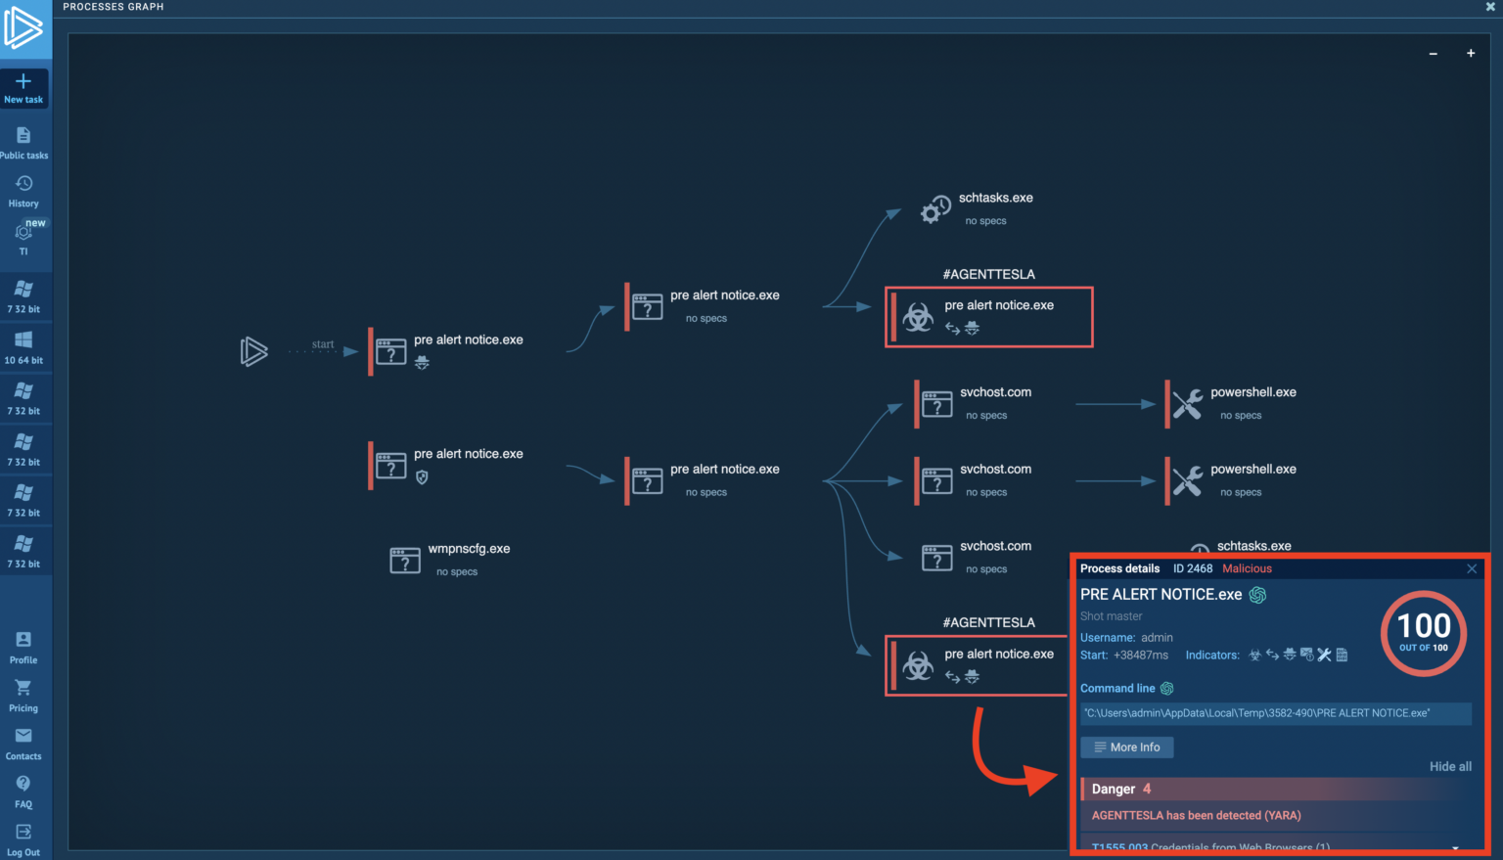Click the command line path field

(x=1276, y=713)
